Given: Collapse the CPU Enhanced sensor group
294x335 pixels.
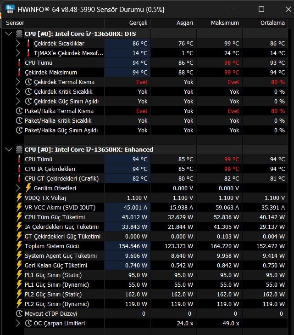Looking at the screenshot, I should click(x=9, y=149).
